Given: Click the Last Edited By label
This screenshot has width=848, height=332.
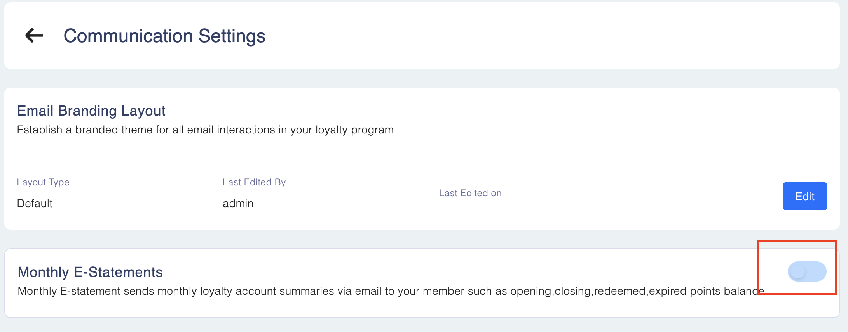Looking at the screenshot, I should [x=254, y=182].
